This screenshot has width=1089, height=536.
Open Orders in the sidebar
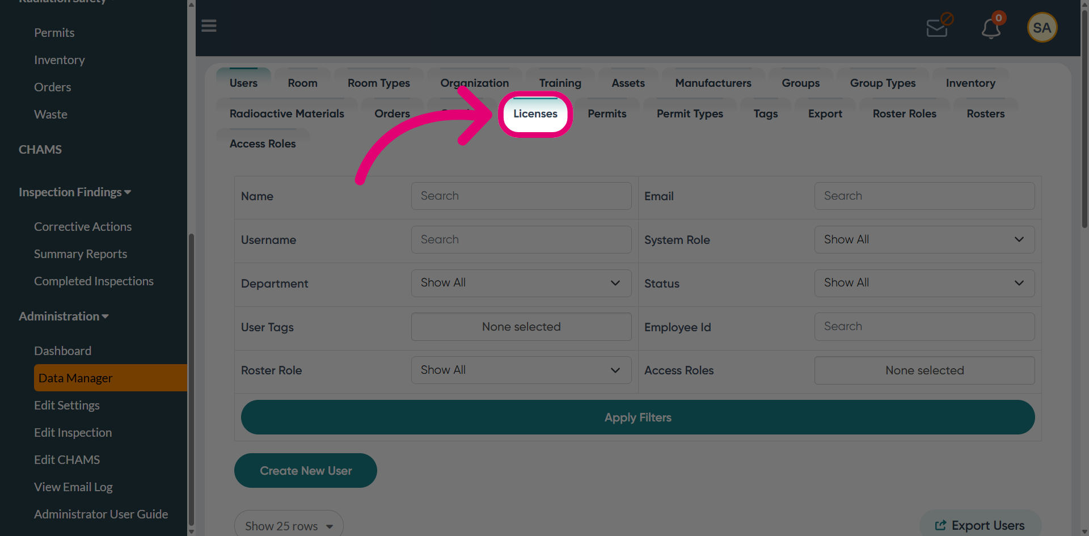pos(53,87)
